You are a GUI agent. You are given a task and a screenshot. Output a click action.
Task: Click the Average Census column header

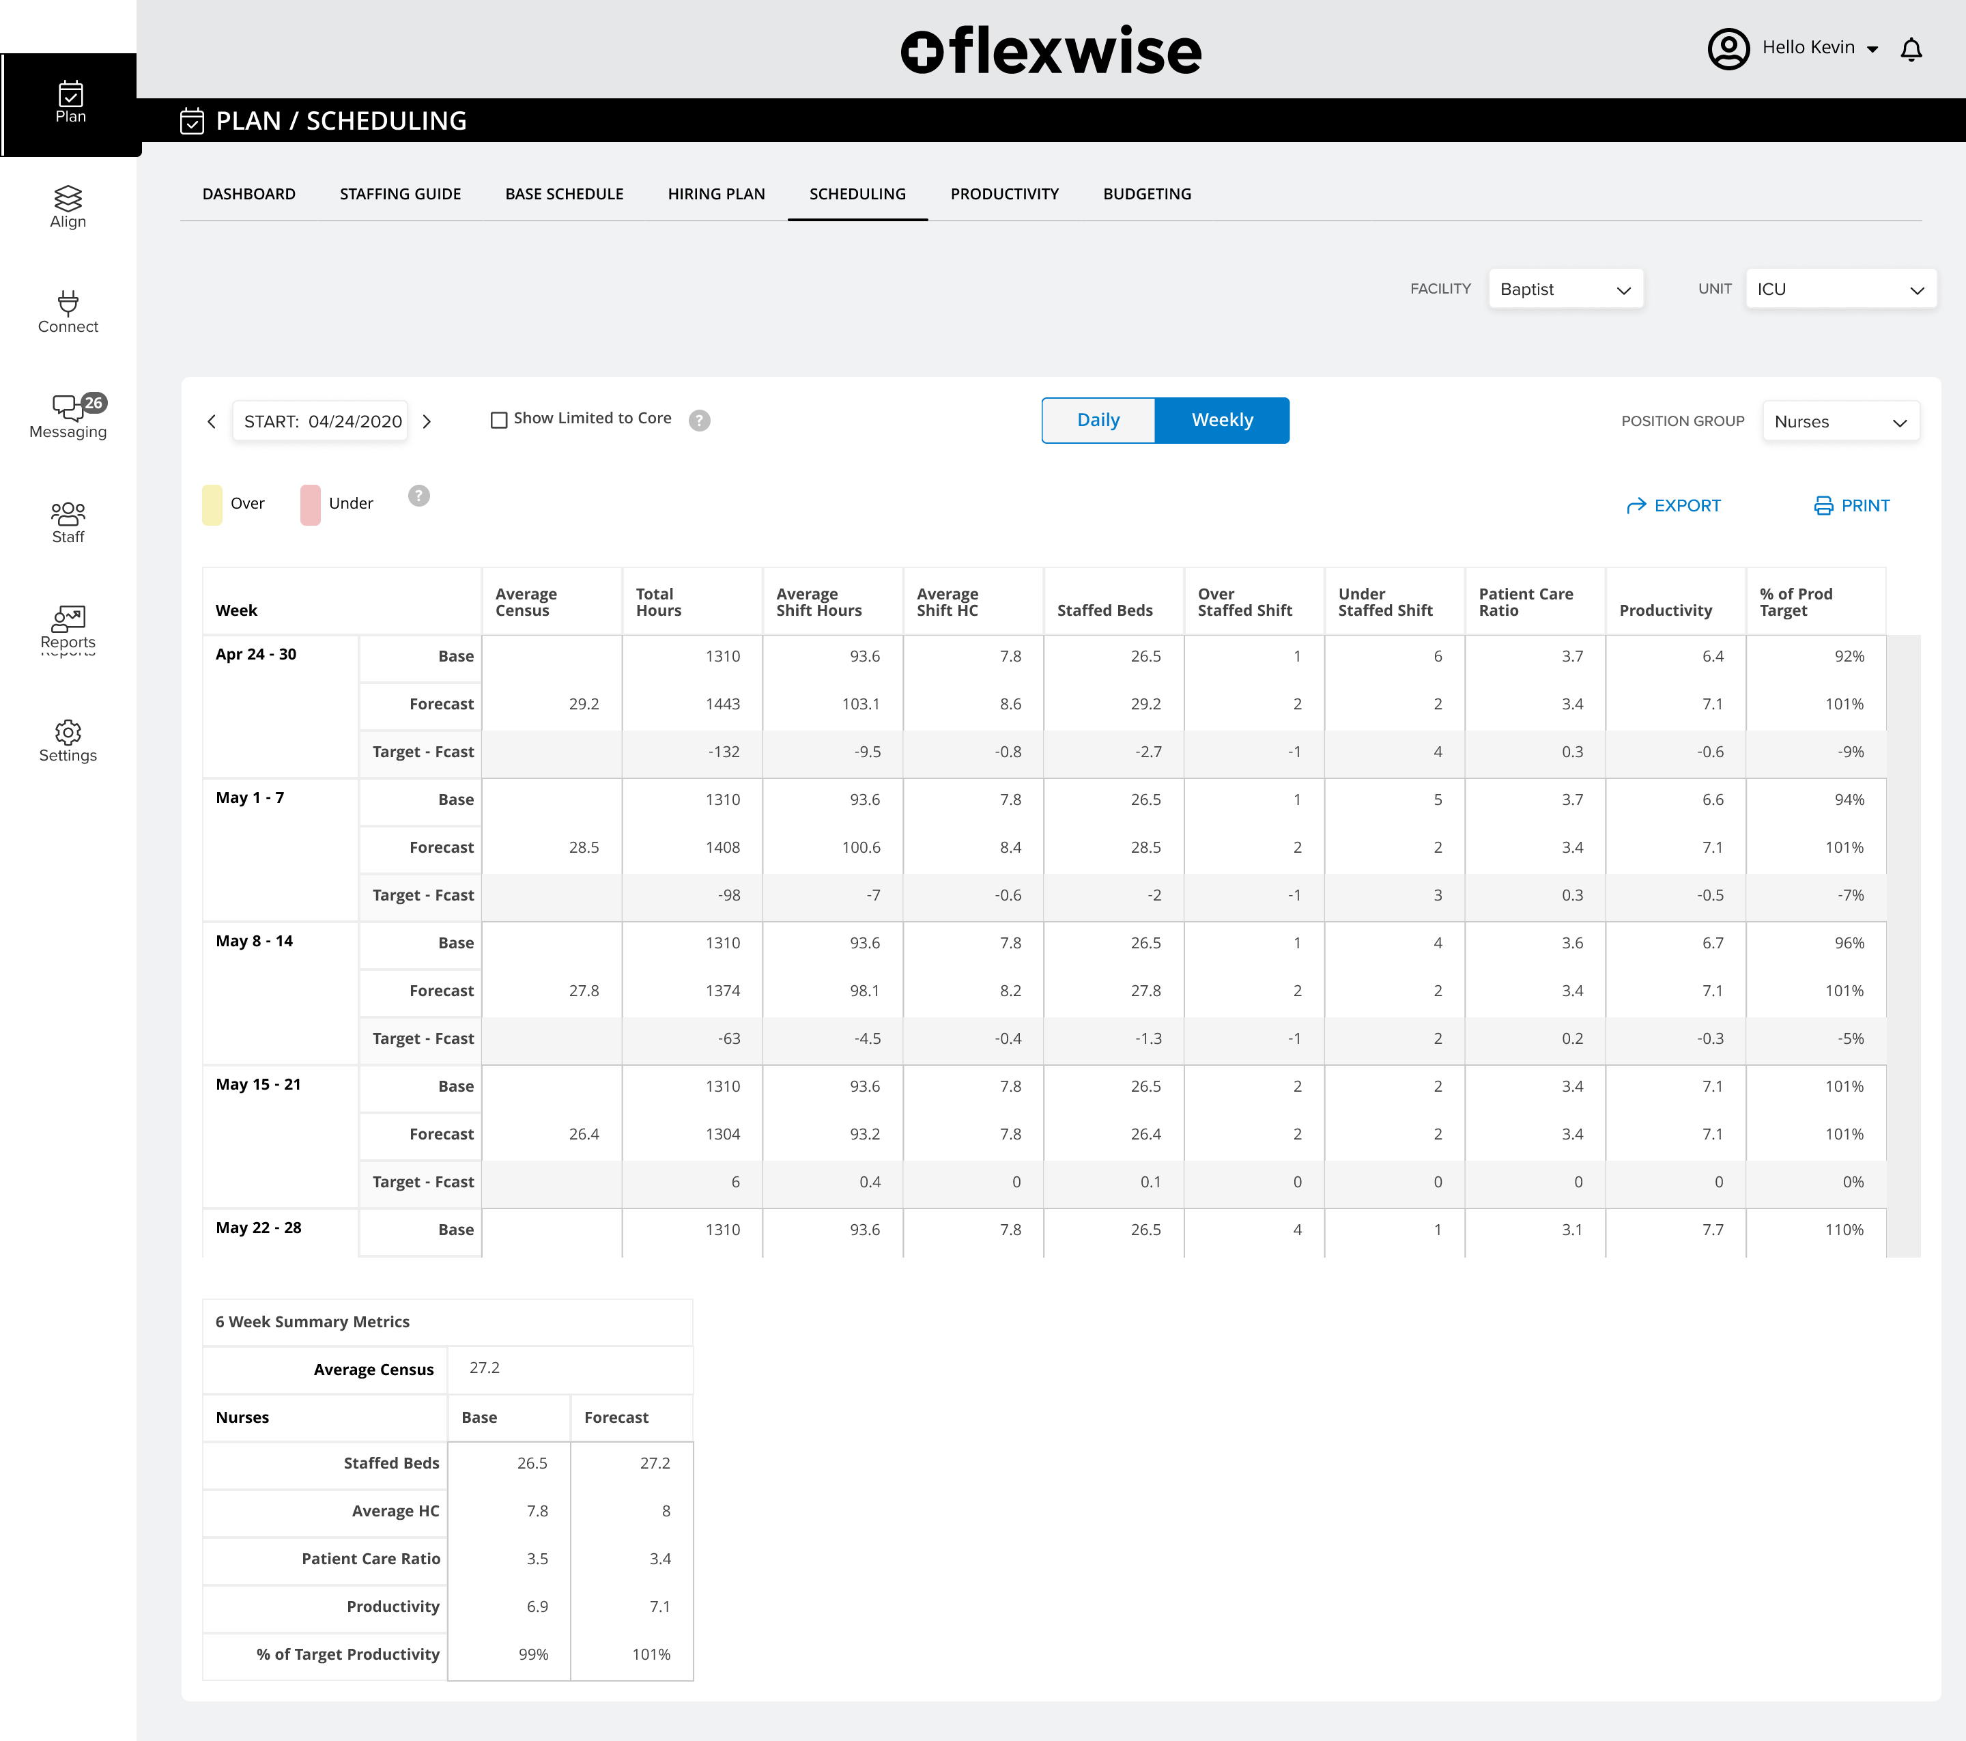pos(551,602)
